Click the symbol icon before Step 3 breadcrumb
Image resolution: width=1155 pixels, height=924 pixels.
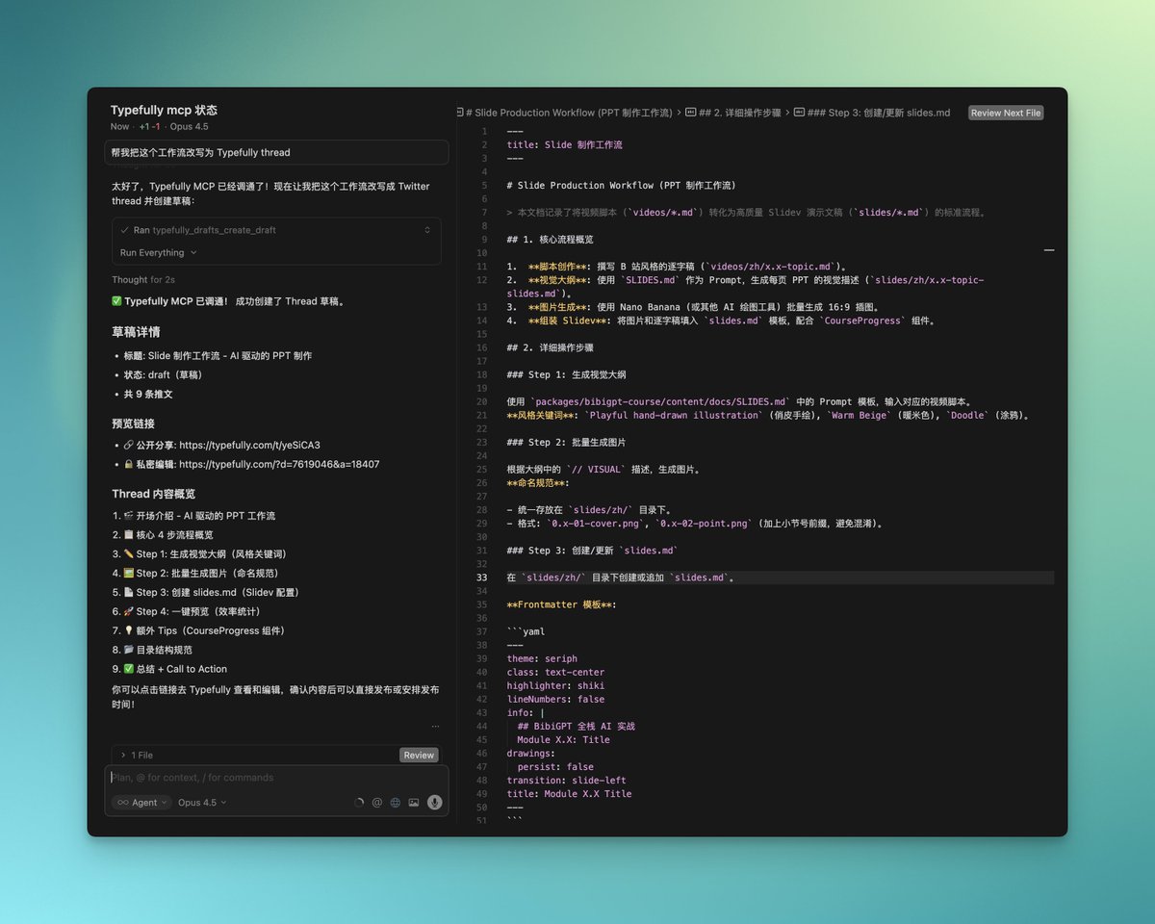click(799, 113)
